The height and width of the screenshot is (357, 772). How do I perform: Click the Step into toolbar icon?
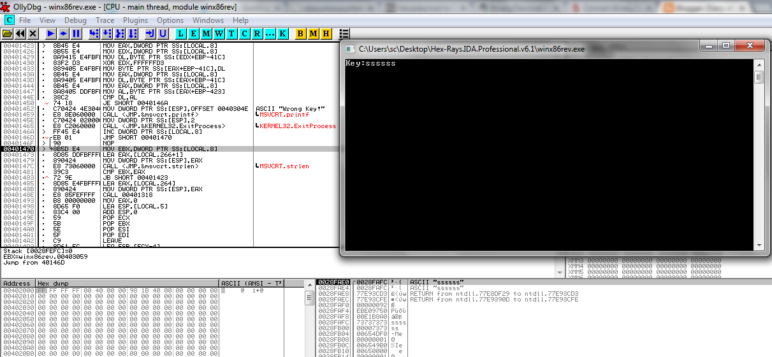click(x=94, y=33)
